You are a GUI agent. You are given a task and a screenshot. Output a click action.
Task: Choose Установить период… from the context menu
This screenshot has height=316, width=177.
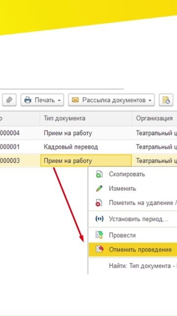click(x=133, y=219)
